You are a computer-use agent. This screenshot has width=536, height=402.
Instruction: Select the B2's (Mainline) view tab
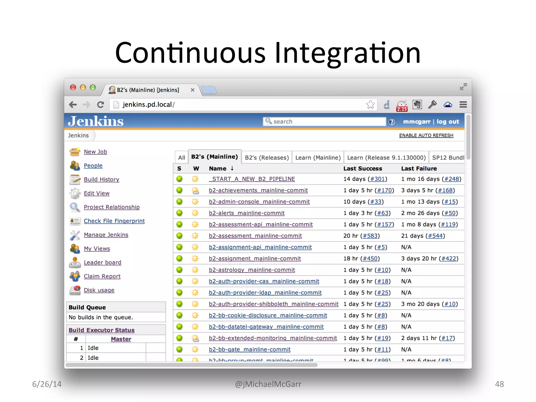pyautogui.click(x=215, y=157)
